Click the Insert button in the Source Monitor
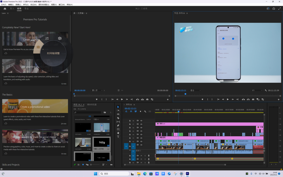The width and height of the screenshot is (283, 177). click(x=138, y=99)
